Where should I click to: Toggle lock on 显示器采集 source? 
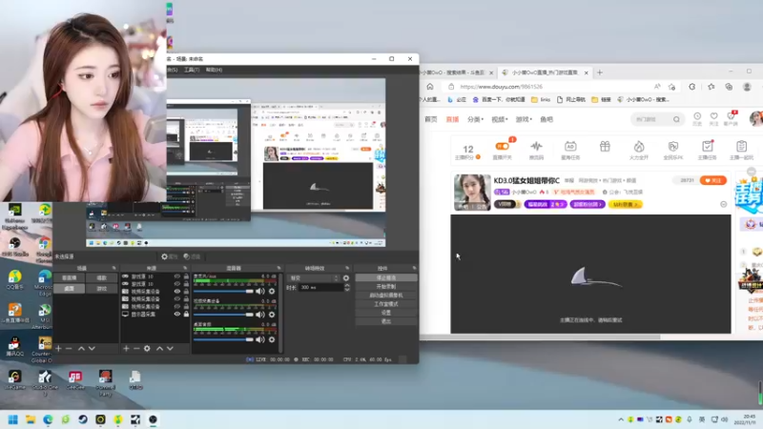pos(186,315)
